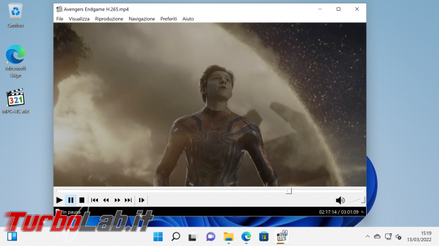Image resolution: width=439 pixels, height=246 pixels.
Task: Show hidden tray icons chevron
Action: coord(367,237)
